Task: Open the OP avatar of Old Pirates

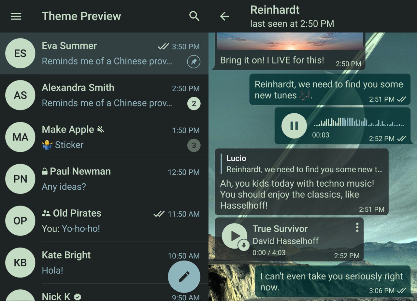Action: click(x=20, y=221)
